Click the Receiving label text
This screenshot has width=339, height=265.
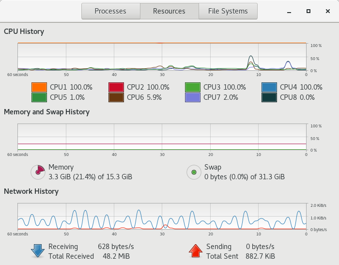pos(63,247)
